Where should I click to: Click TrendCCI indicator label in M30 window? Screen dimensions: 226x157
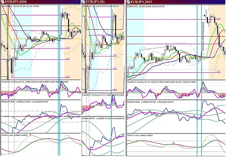(x=13, y=82)
